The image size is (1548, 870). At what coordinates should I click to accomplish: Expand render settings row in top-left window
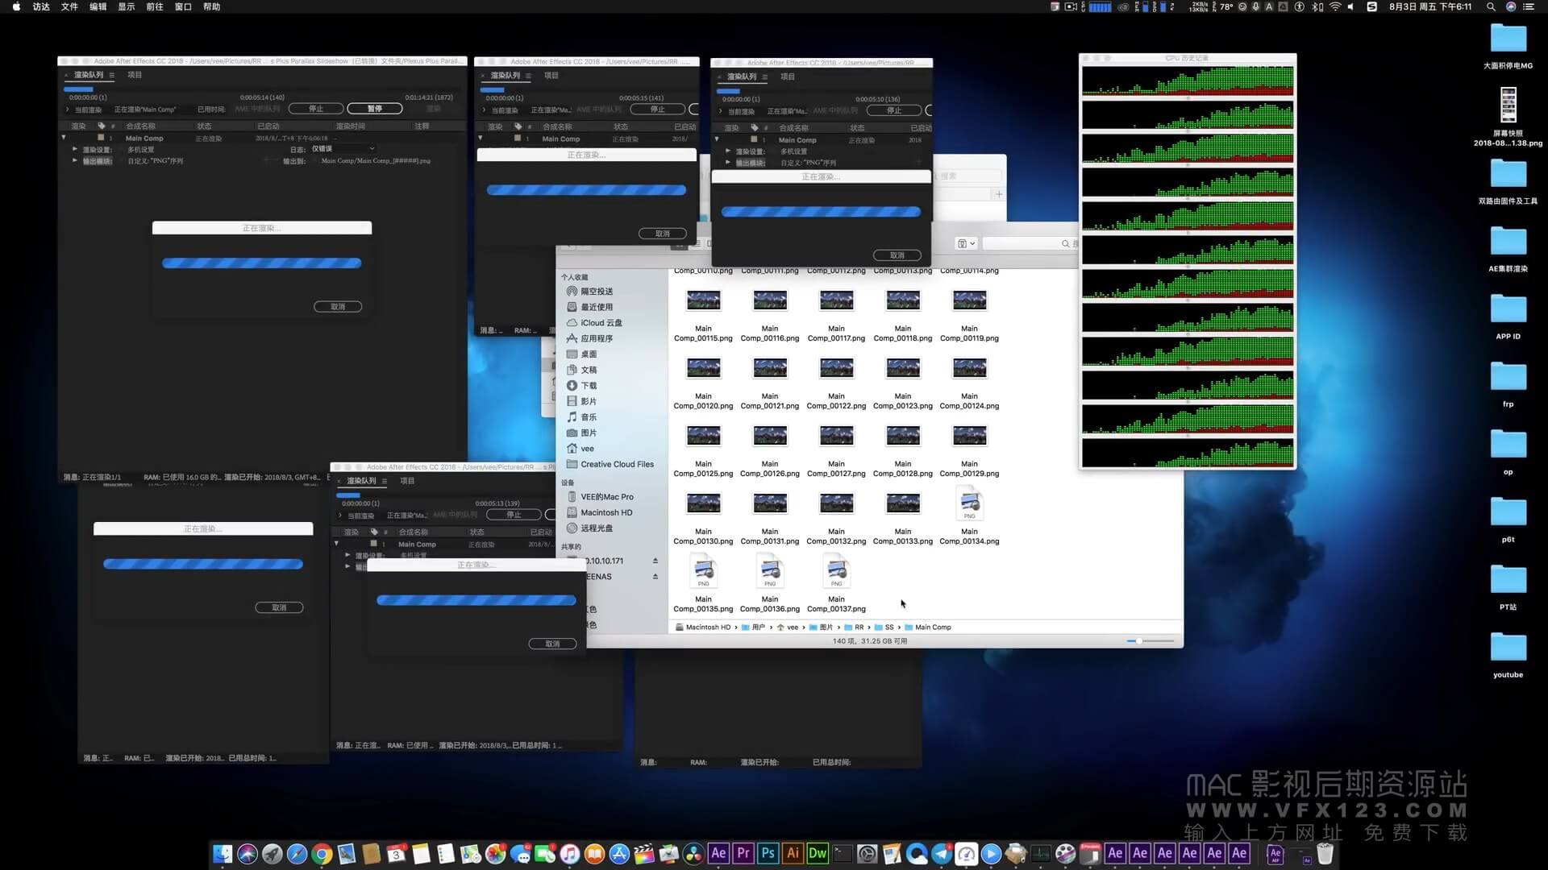point(75,149)
